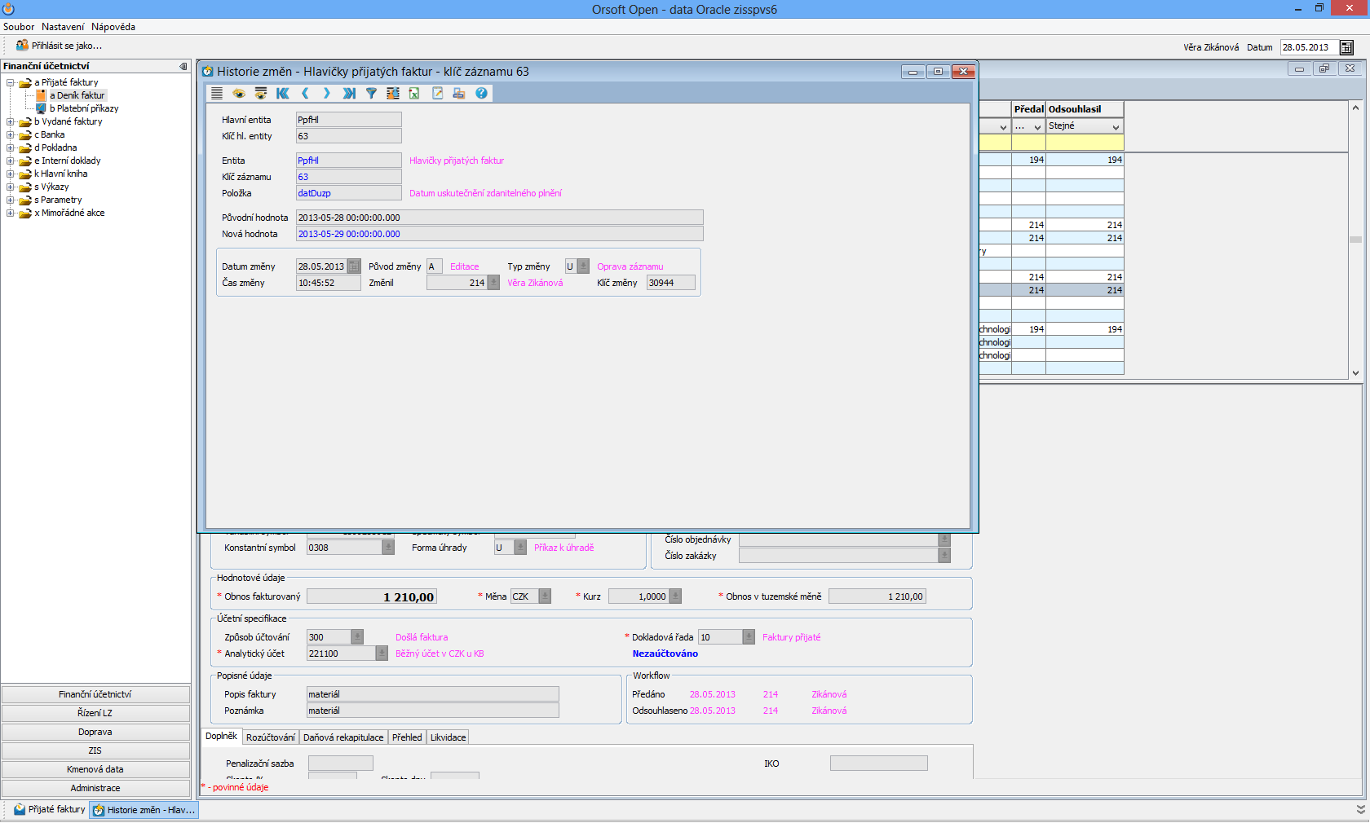Click scroll down arrow of invoice grid
The width and height of the screenshot is (1370, 823).
1355,373
